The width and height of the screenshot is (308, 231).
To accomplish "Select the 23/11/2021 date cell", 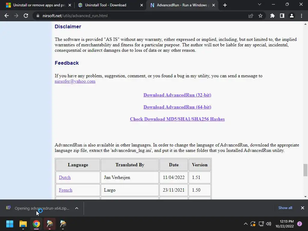I will point(174,190).
